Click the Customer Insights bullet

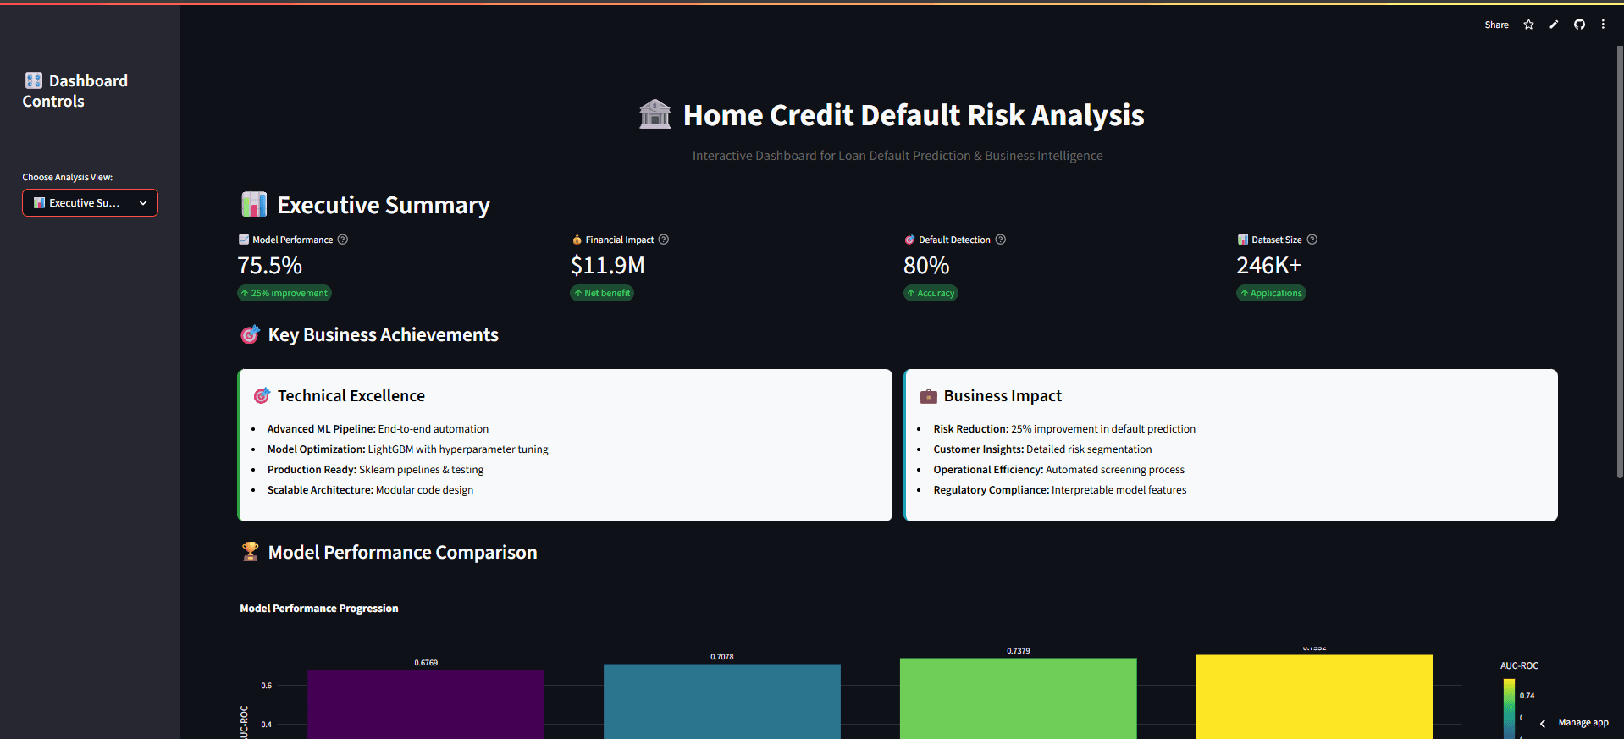coord(1042,449)
